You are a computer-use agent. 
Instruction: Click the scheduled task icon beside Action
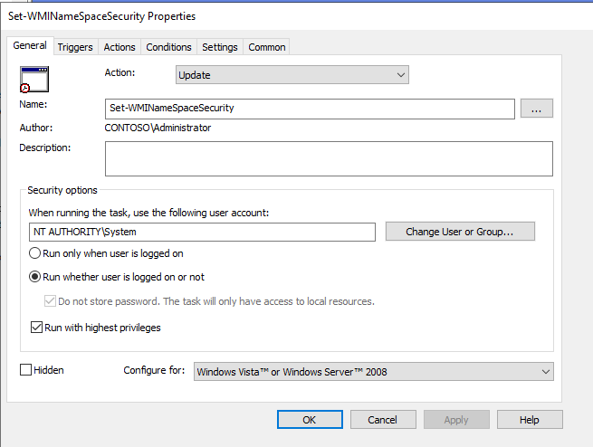coord(33,81)
